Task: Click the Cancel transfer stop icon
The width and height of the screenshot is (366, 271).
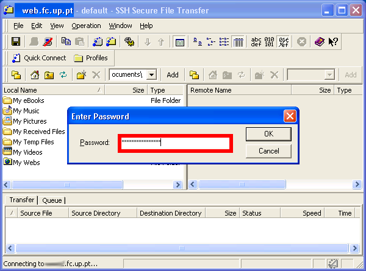Action: pyautogui.click(x=301, y=42)
